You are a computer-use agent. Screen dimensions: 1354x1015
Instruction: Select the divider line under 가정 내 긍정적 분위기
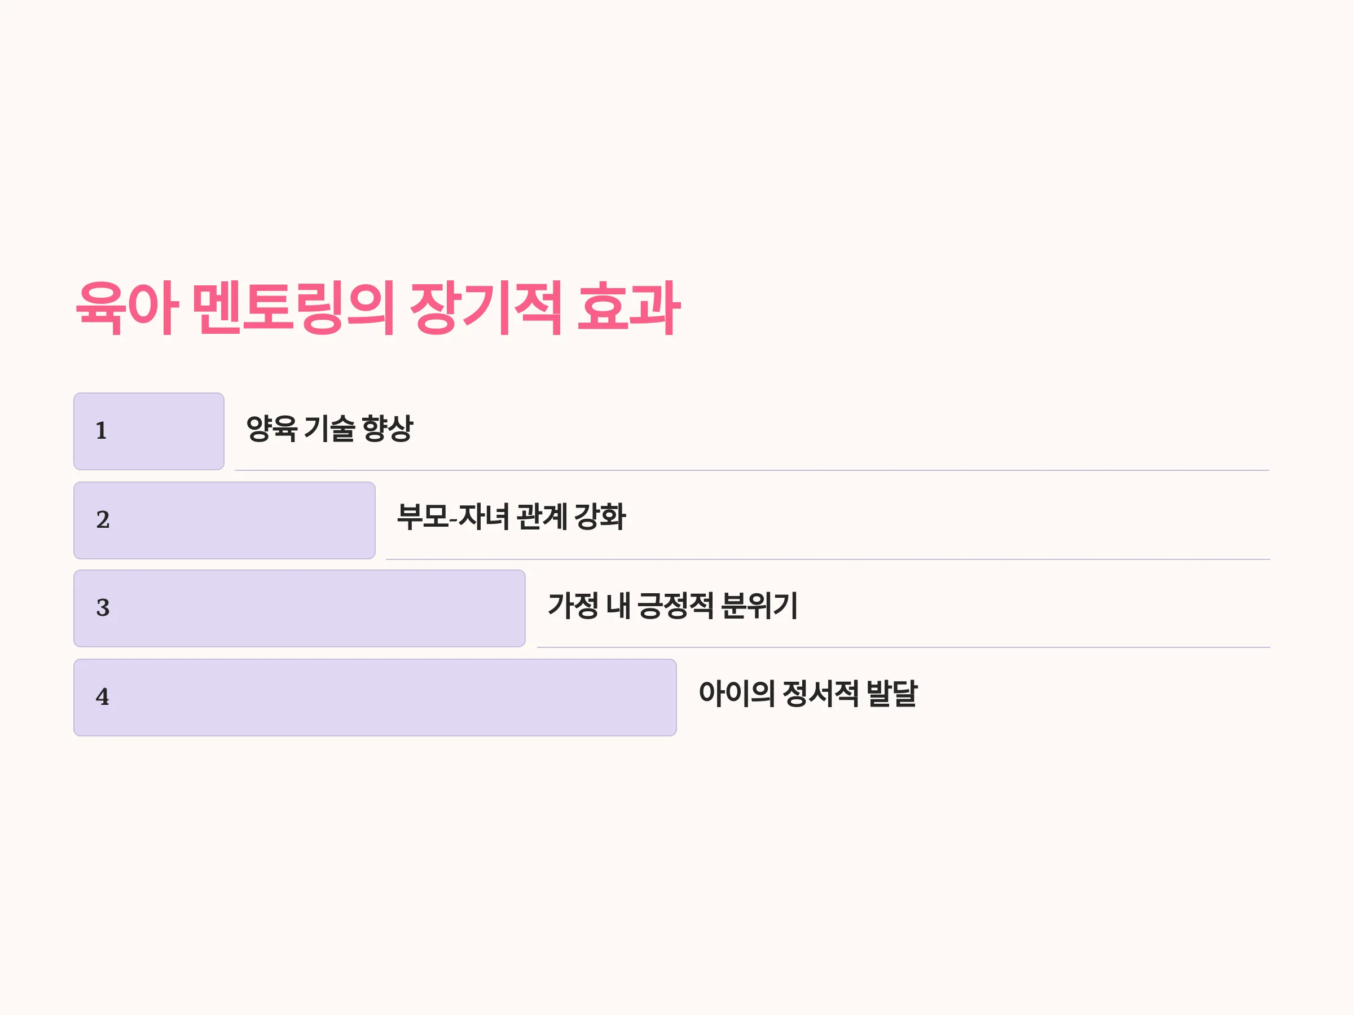coord(904,647)
